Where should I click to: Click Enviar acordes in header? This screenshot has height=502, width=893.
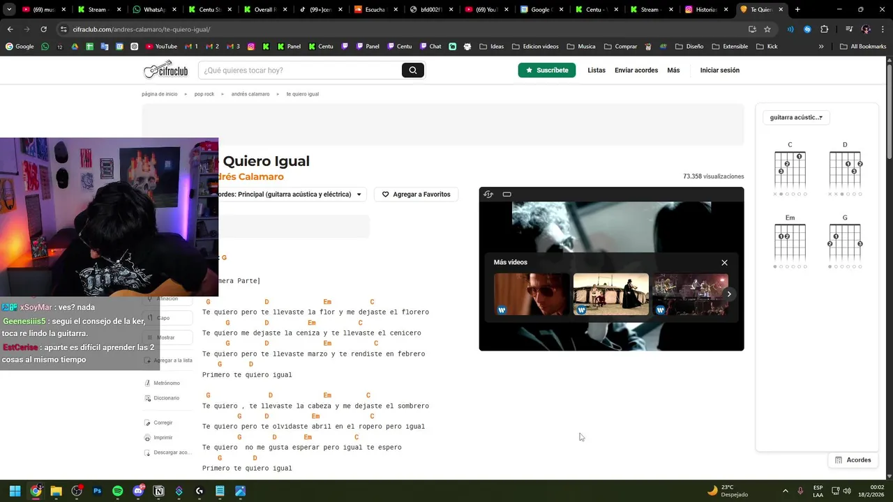coord(636,70)
